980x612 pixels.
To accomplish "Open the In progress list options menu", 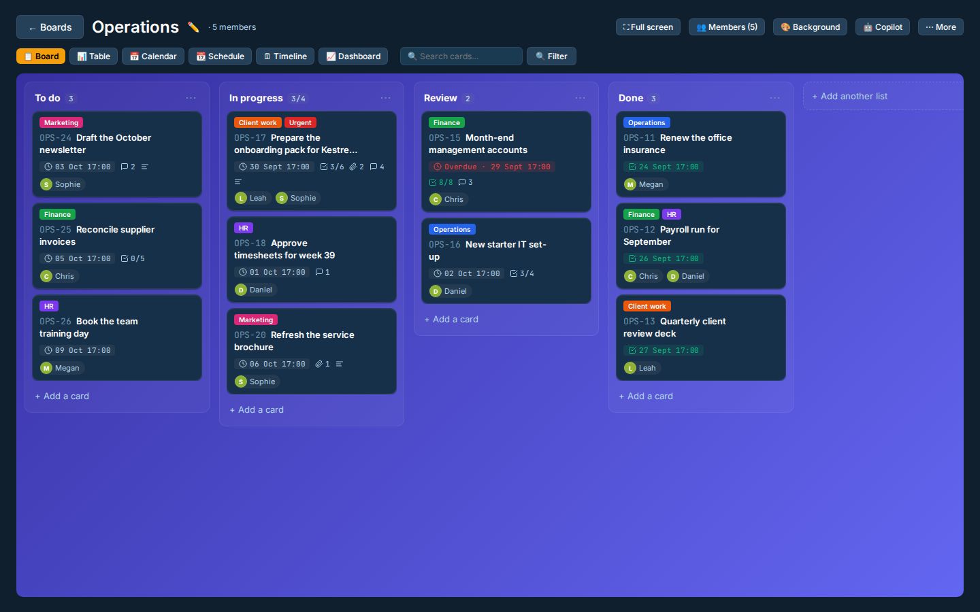I will 386,98.
